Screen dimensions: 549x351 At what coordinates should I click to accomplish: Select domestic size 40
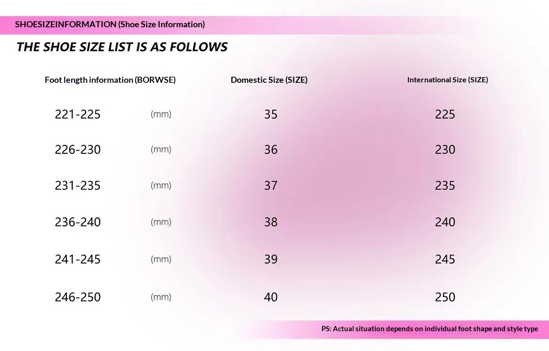(x=271, y=297)
